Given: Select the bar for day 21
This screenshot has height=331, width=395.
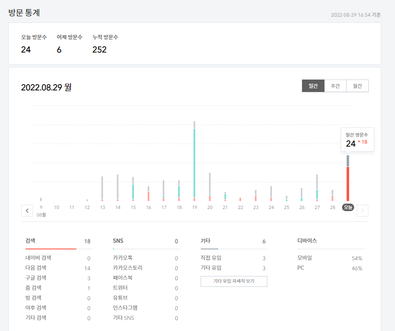Looking at the screenshot, I should [x=225, y=197].
